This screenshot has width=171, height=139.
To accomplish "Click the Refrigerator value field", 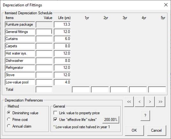I will (44, 68).
